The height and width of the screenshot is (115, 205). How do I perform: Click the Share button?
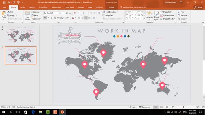pyautogui.click(x=198, y=7)
